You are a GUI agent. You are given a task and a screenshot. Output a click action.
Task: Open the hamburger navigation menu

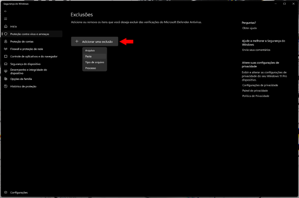(x=5, y=19)
